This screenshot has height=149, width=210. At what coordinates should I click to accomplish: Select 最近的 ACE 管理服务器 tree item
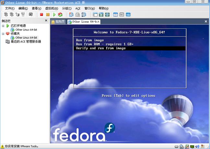coord(23,41)
